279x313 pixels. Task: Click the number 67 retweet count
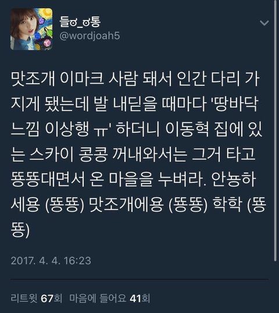pyautogui.click(x=47, y=298)
